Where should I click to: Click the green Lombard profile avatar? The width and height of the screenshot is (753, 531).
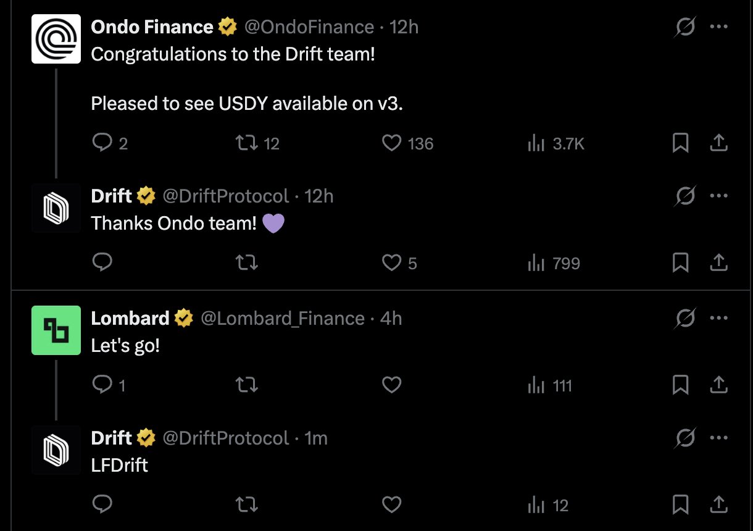[x=56, y=330]
